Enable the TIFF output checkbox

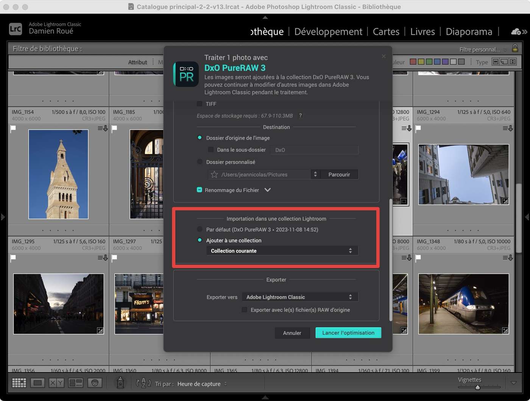tap(200, 104)
